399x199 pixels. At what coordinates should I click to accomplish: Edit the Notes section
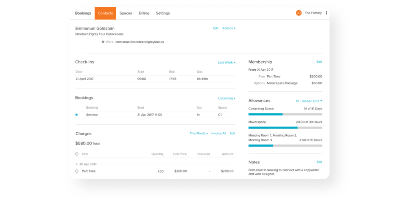click(x=319, y=162)
